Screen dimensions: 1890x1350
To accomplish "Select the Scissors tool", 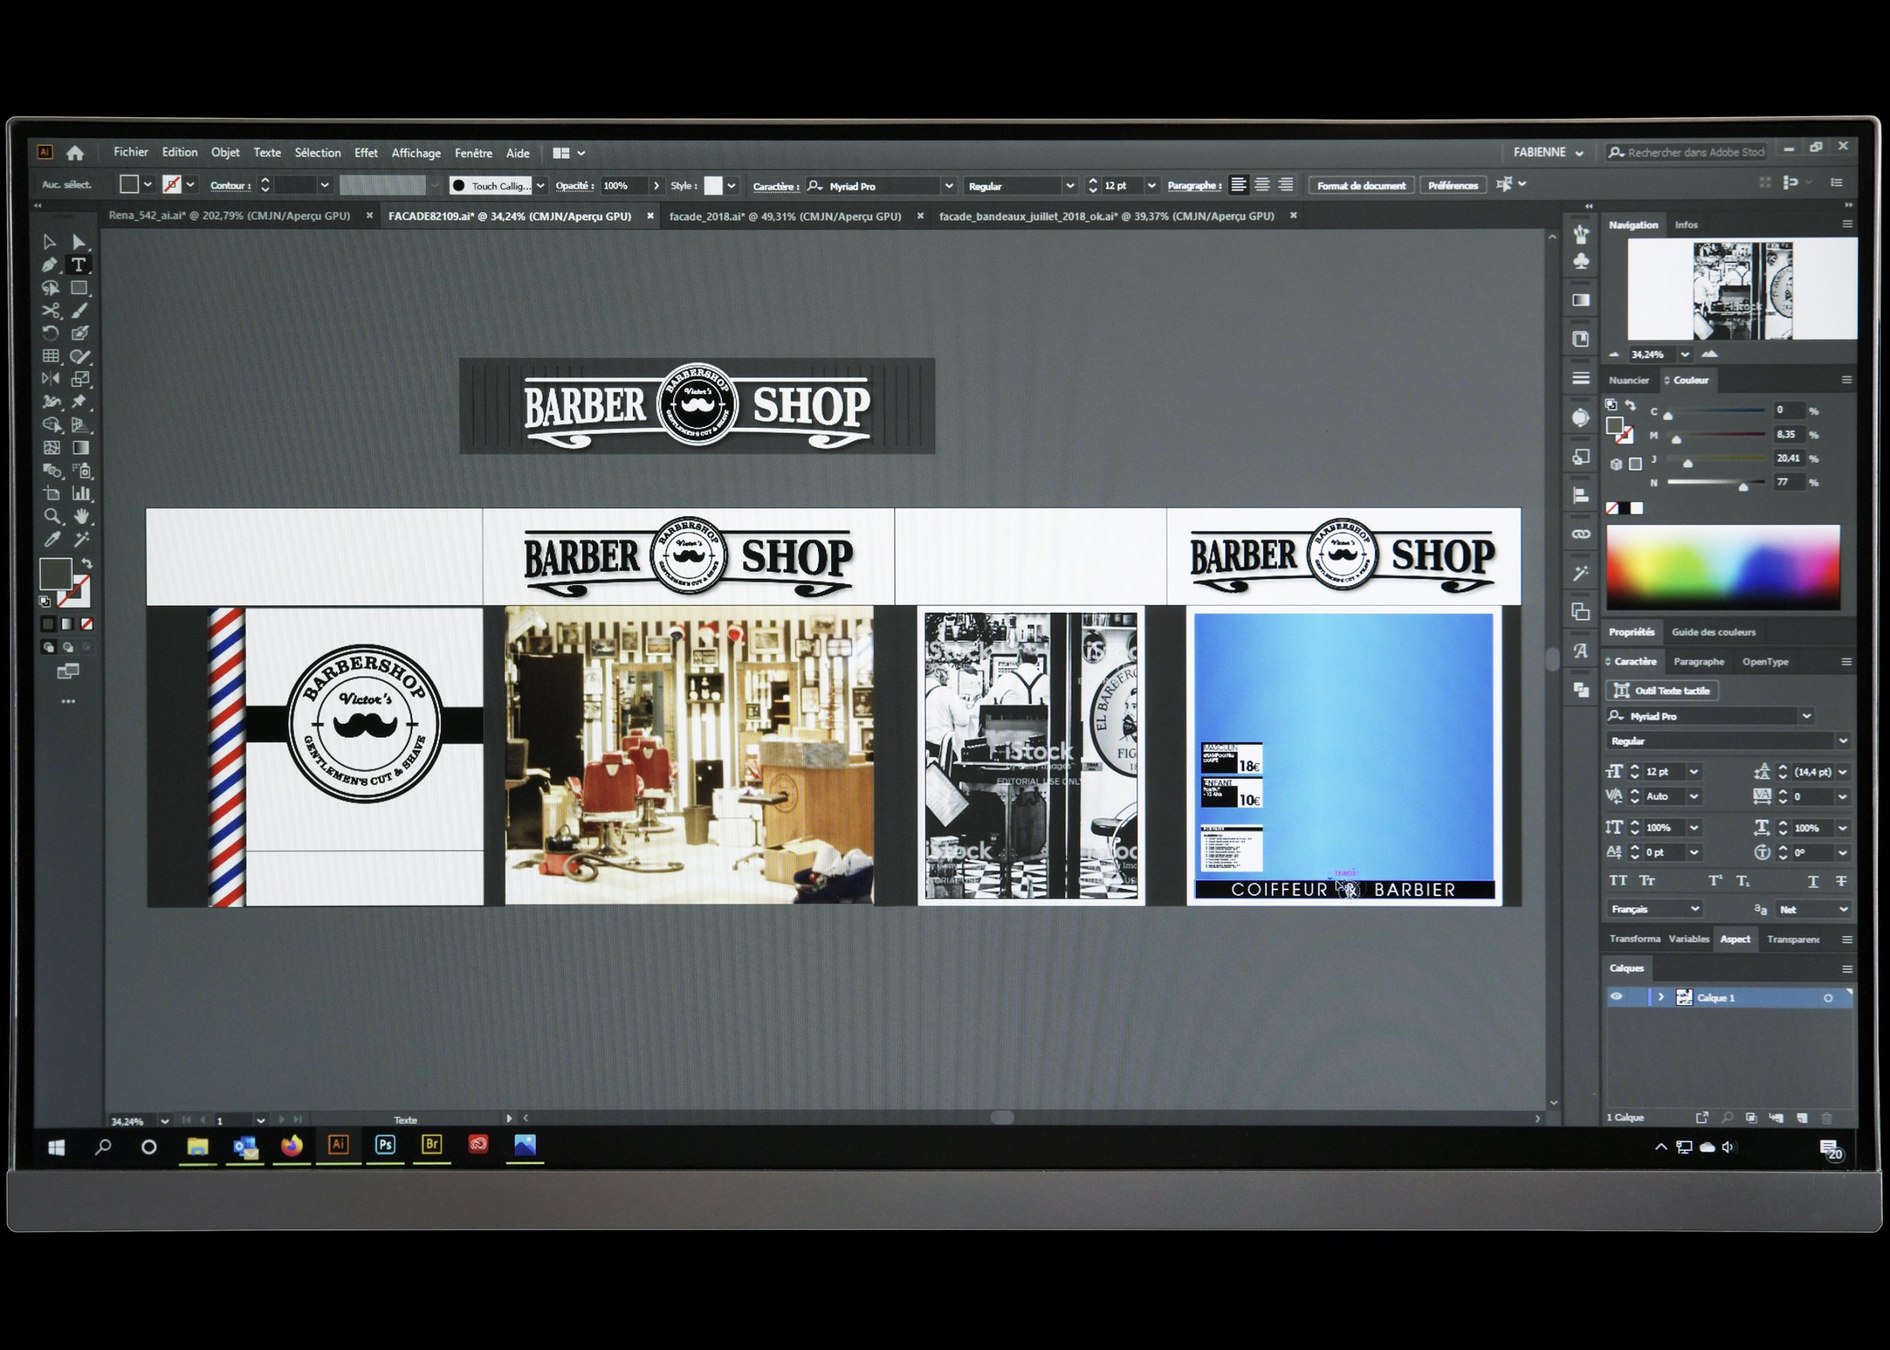I will [x=50, y=311].
